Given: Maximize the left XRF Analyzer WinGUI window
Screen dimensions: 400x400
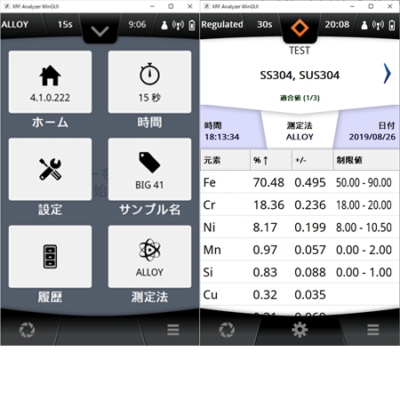Looking at the screenshot, I should click(x=171, y=6).
